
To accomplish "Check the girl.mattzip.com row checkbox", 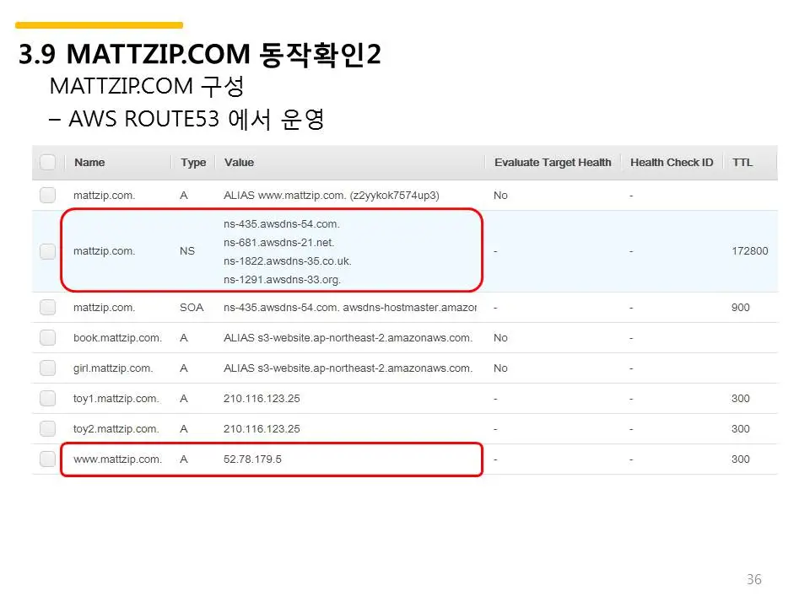I will point(47,368).
